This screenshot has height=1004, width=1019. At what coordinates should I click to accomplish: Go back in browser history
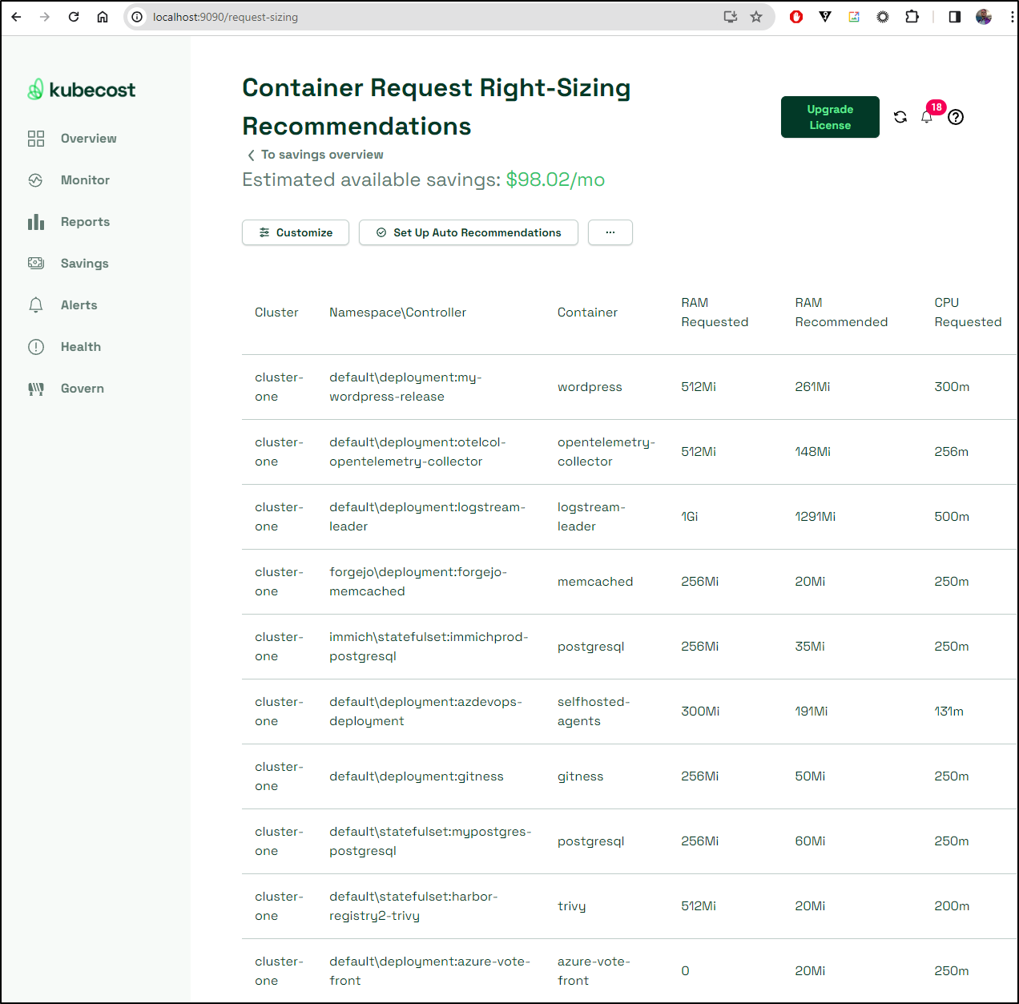17,17
